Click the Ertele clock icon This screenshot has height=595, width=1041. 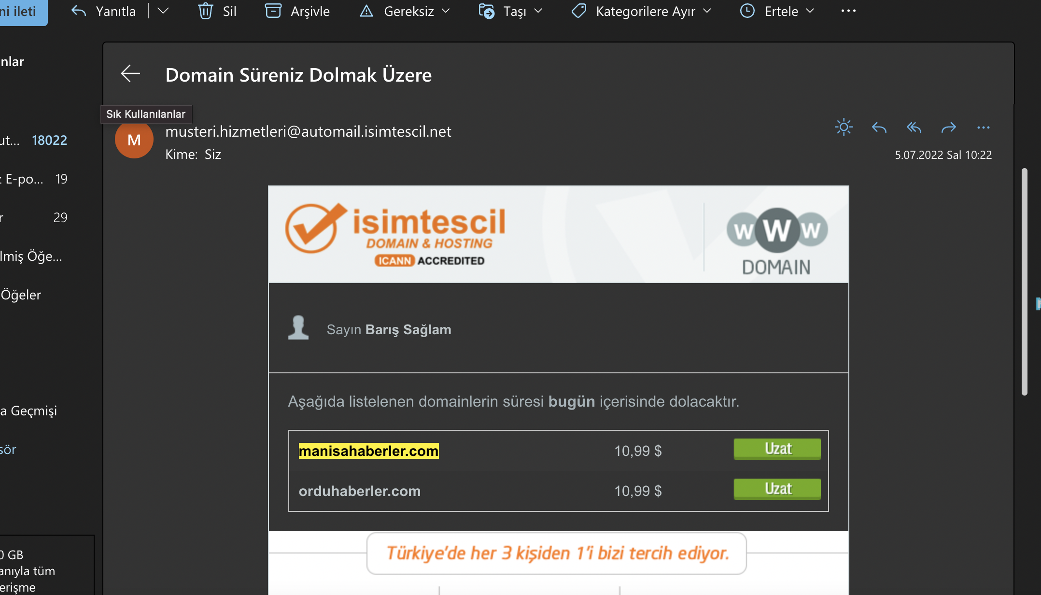point(747,11)
